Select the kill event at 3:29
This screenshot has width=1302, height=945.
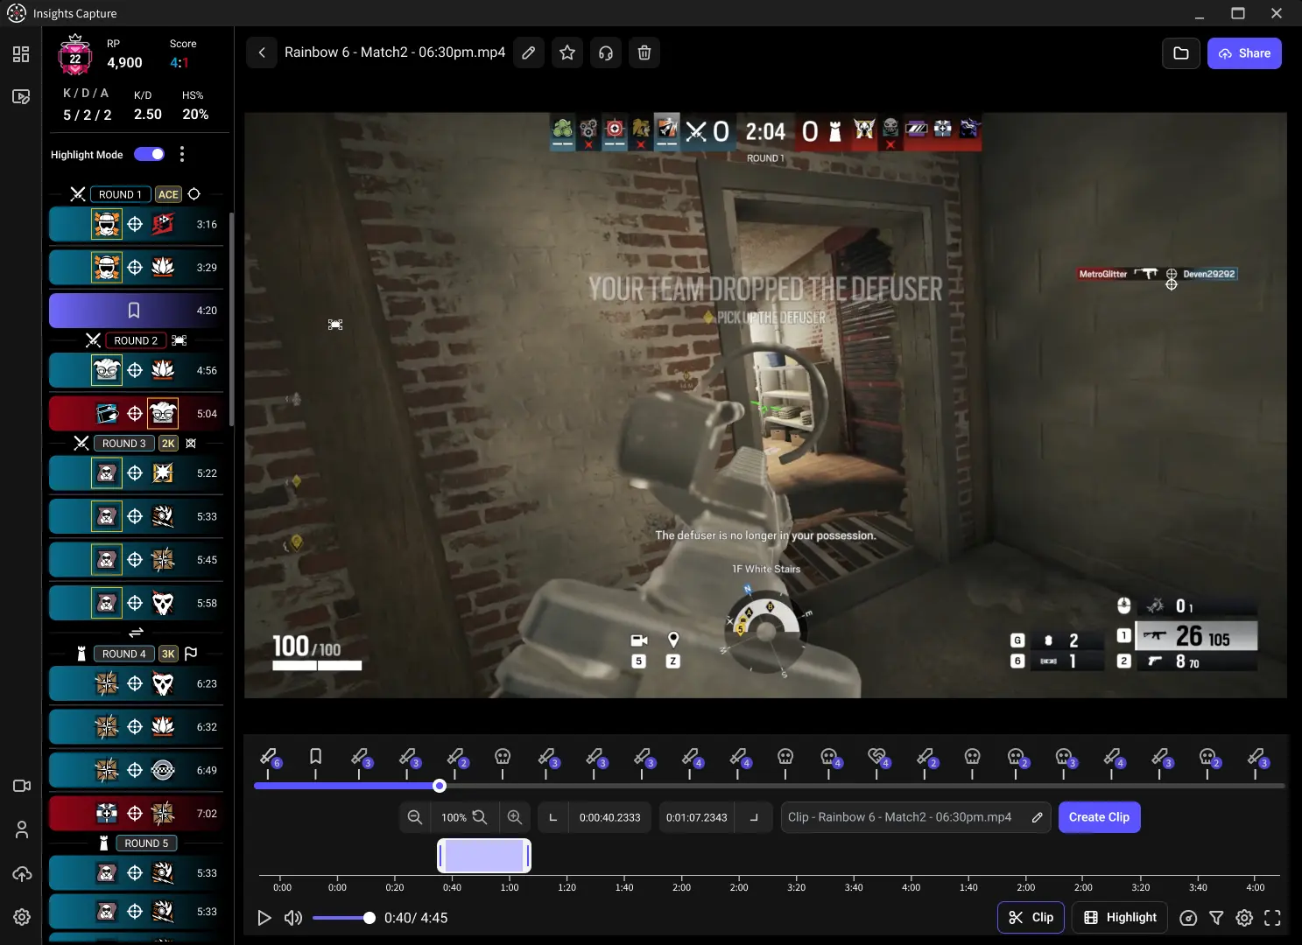137,268
